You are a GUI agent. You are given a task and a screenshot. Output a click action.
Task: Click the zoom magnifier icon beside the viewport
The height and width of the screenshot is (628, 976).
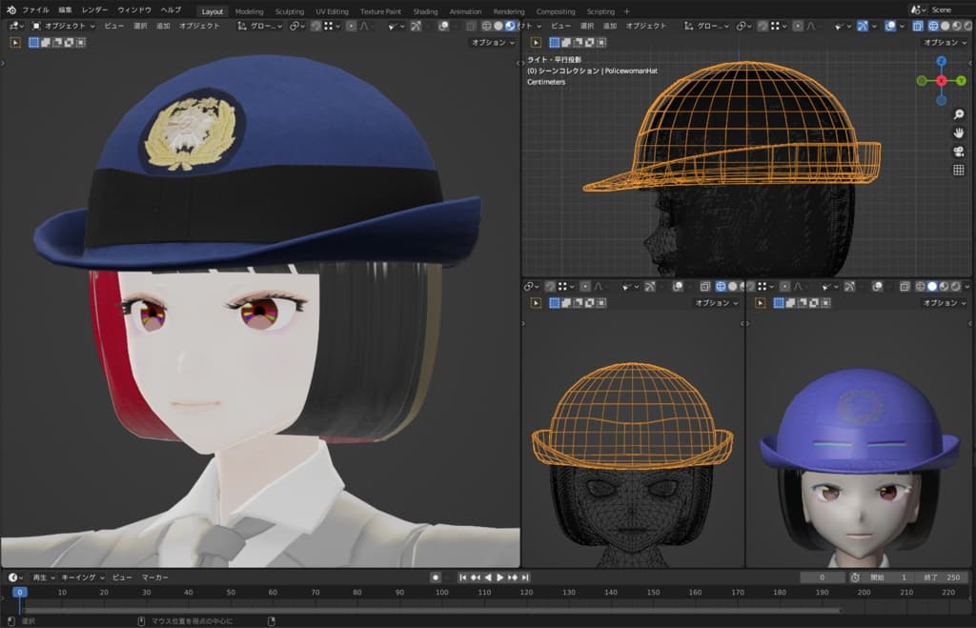(x=958, y=114)
